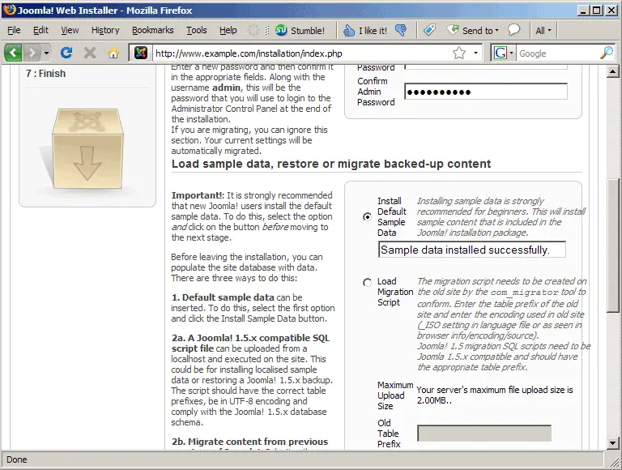
Task: Open the Google search engine selector
Action: point(503,53)
